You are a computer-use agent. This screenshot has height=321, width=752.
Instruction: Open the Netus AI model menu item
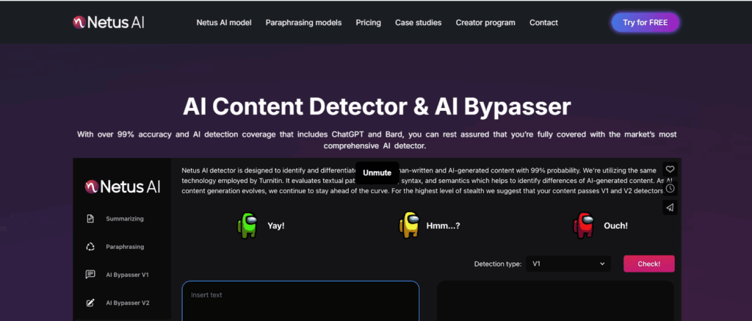(224, 23)
